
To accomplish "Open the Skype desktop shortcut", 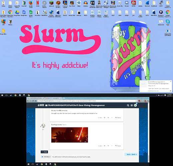I will point(168,23).
